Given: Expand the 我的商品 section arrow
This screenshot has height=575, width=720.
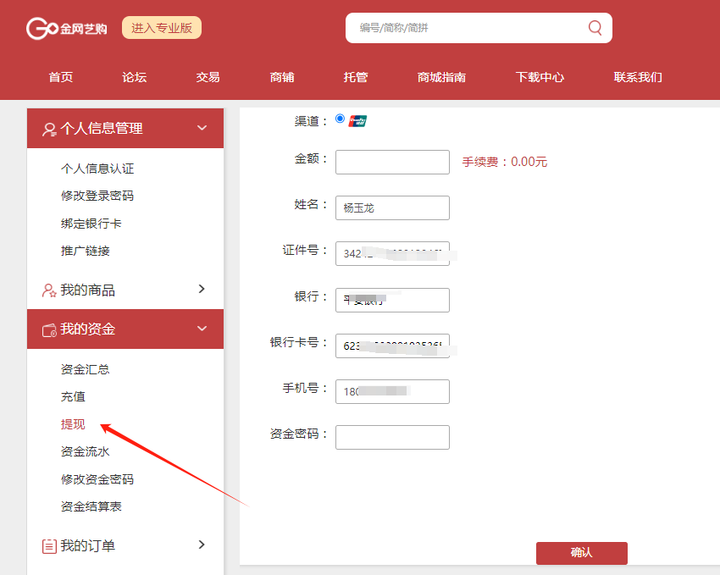Looking at the screenshot, I should [x=202, y=290].
